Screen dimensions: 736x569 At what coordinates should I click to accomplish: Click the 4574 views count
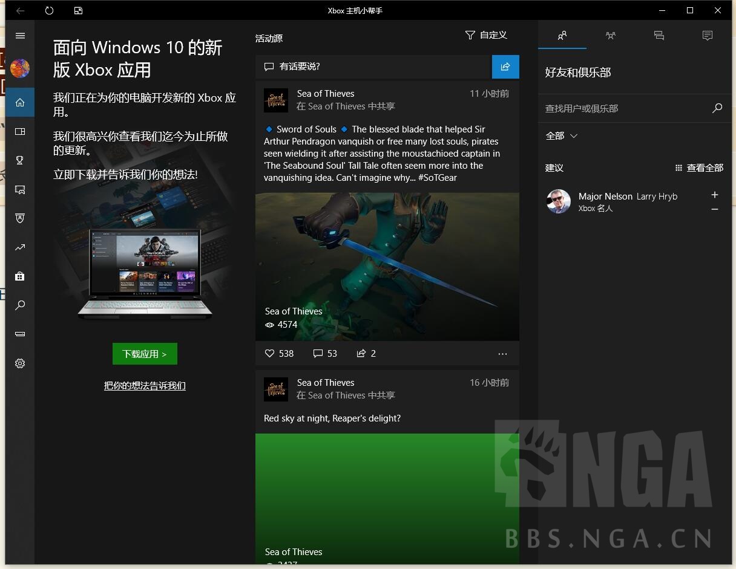281,325
